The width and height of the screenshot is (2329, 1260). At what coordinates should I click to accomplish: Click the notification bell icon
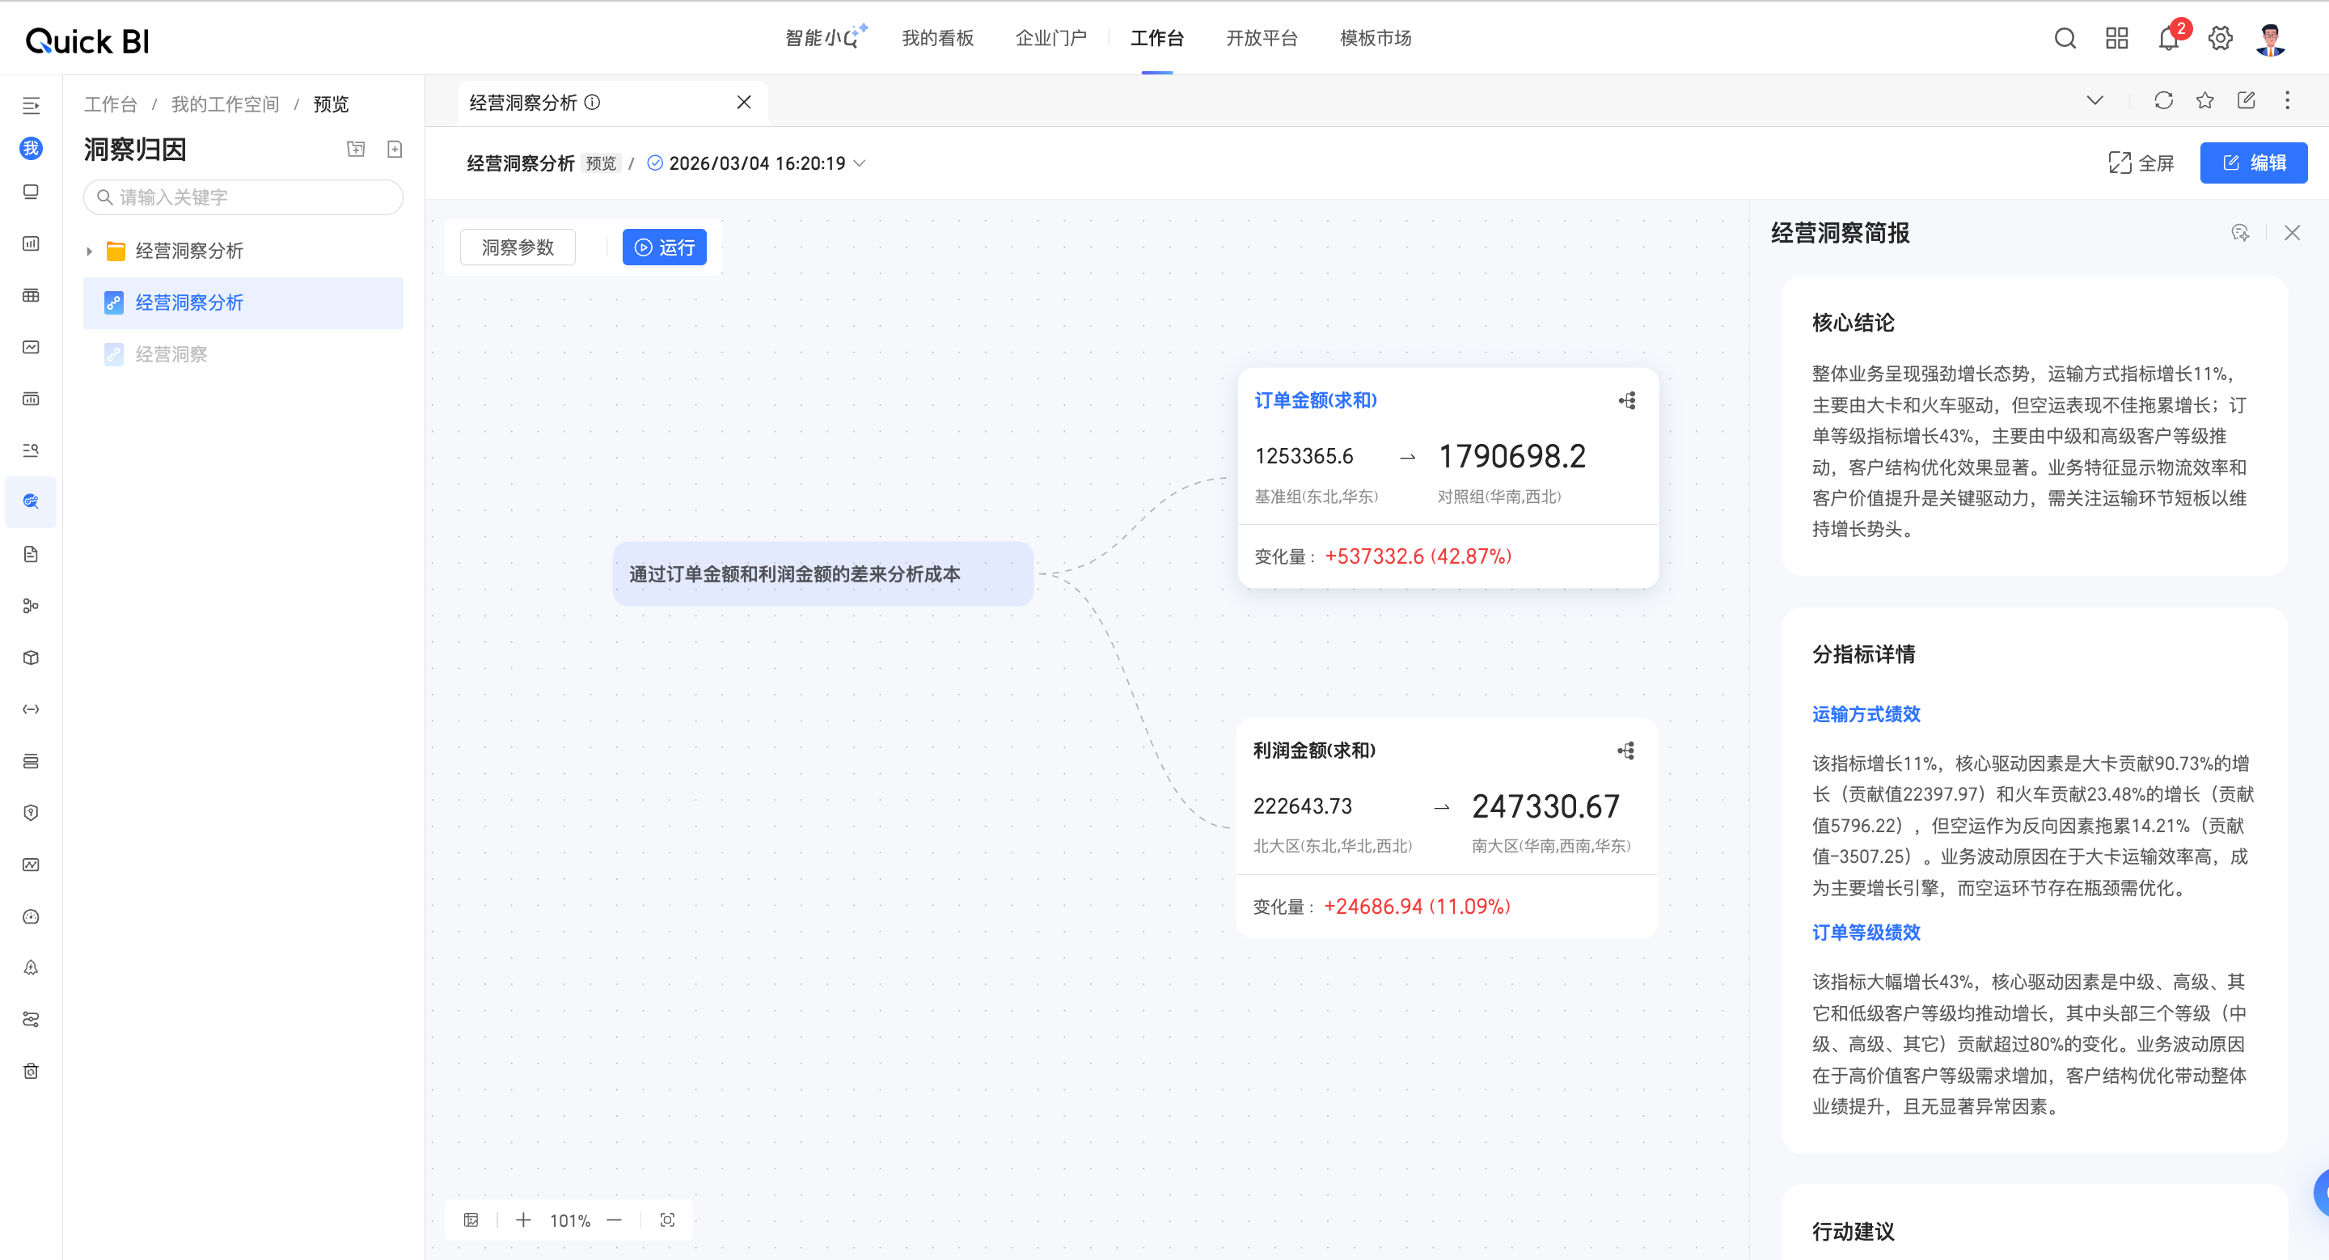click(x=2168, y=39)
